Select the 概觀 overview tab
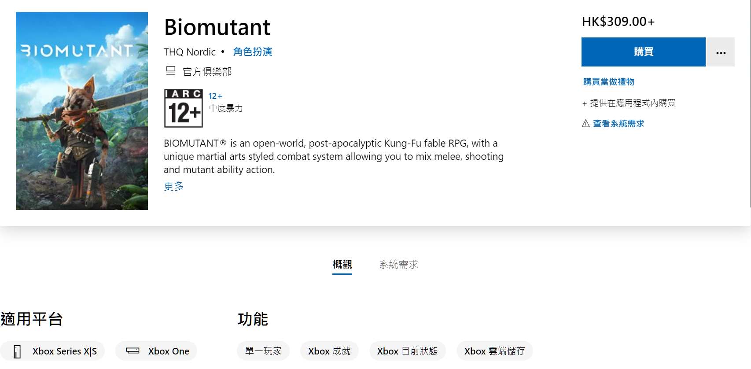 coord(342,264)
